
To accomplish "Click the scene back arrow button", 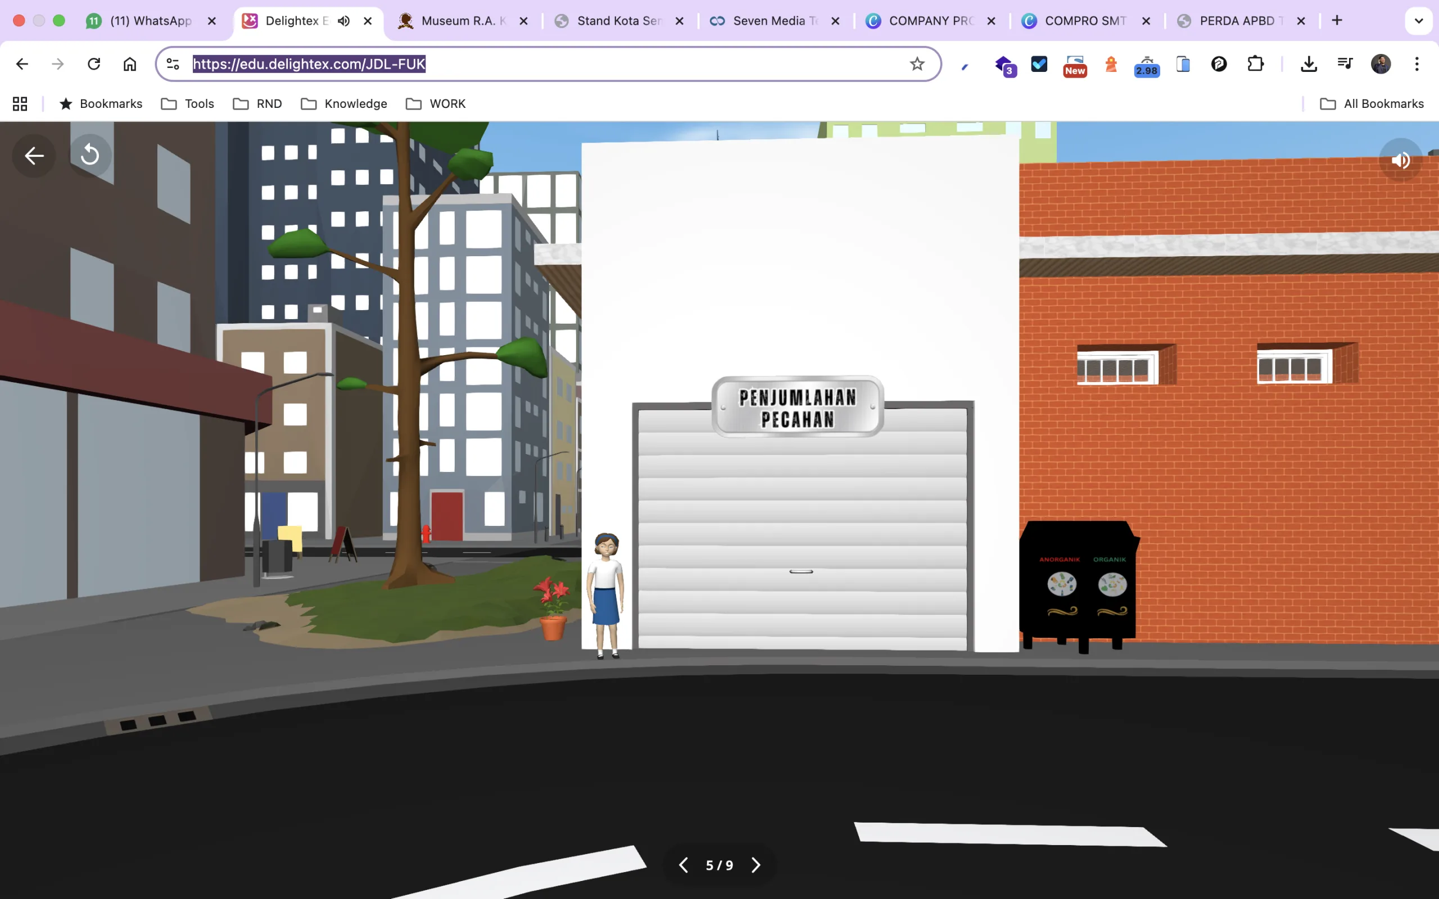I will pos(34,156).
